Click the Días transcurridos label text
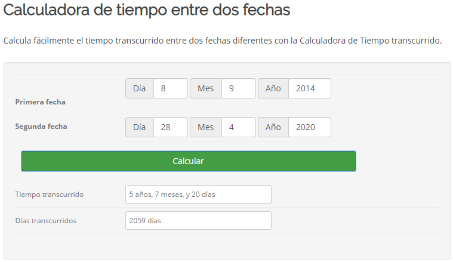 45,221
